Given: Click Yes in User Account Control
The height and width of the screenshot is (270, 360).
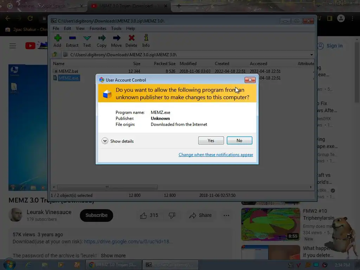Looking at the screenshot, I should [211, 141].
